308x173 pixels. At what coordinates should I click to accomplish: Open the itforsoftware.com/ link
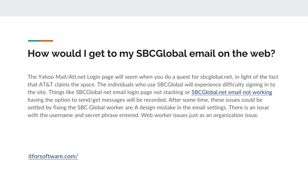pyautogui.click(x=53, y=156)
